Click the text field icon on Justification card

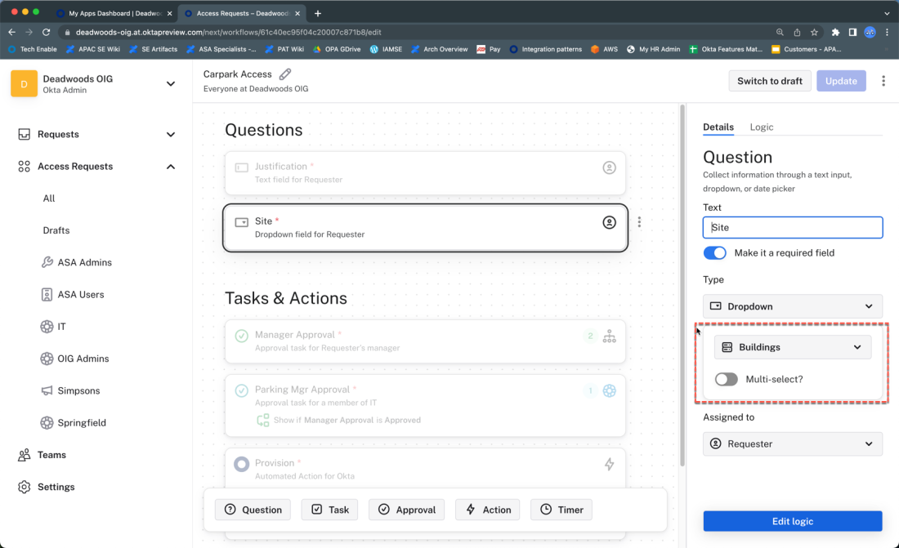[x=241, y=167]
